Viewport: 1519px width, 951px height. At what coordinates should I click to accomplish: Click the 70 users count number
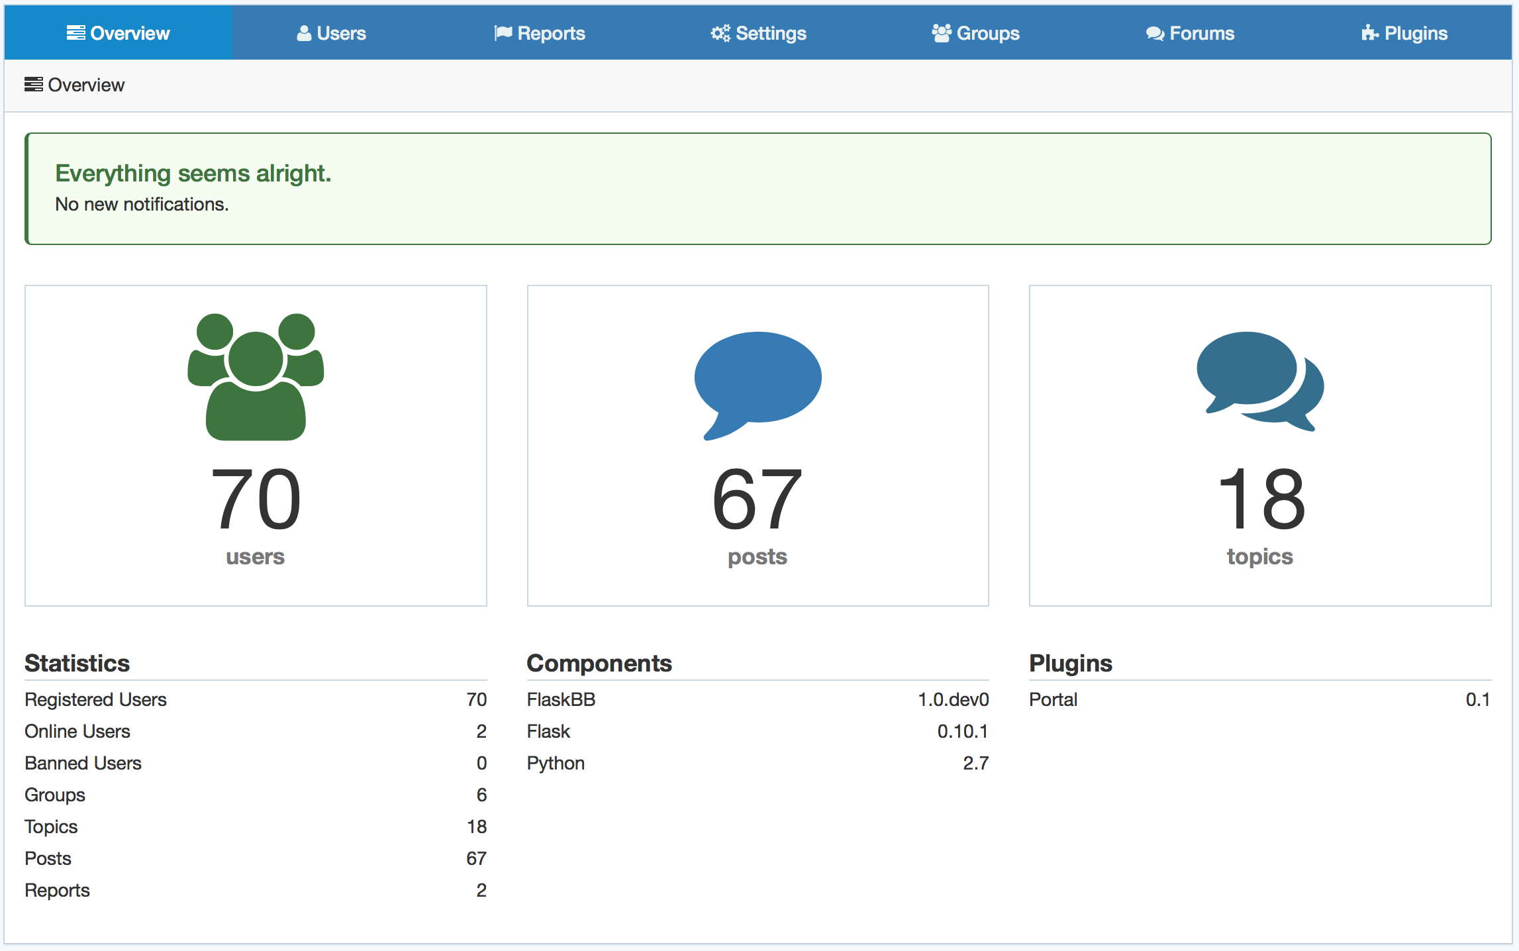point(256,499)
